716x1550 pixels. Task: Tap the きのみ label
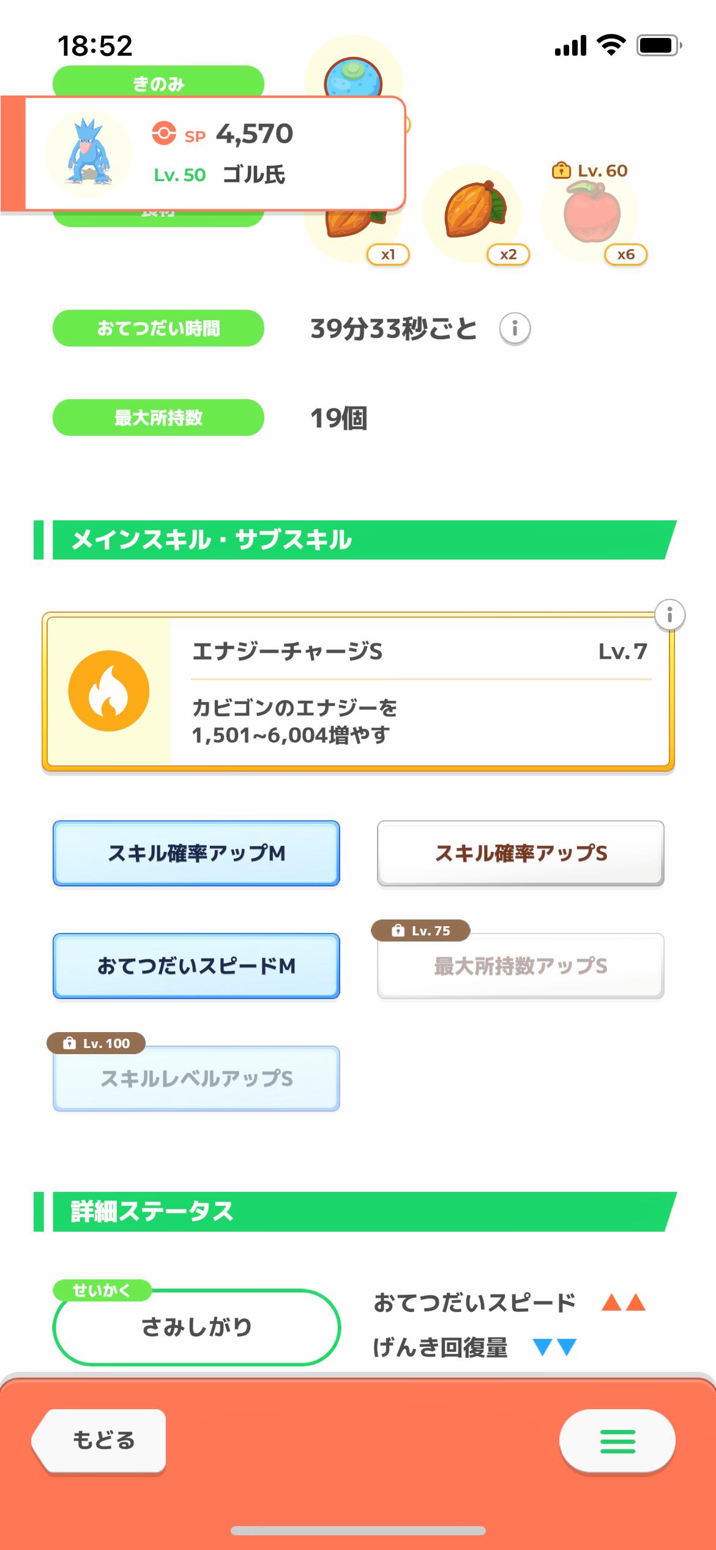[158, 82]
